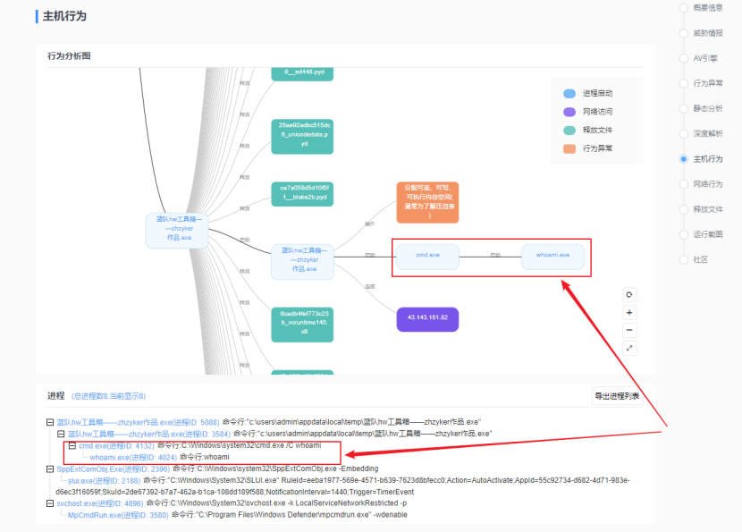Image resolution: width=742 pixels, height=532 pixels.
Task: Select the cmd.exe node in graph
Action: coord(427,256)
